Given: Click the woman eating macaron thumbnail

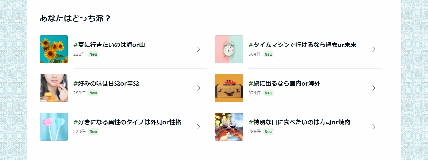Looking at the screenshot, I should tap(53, 88).
